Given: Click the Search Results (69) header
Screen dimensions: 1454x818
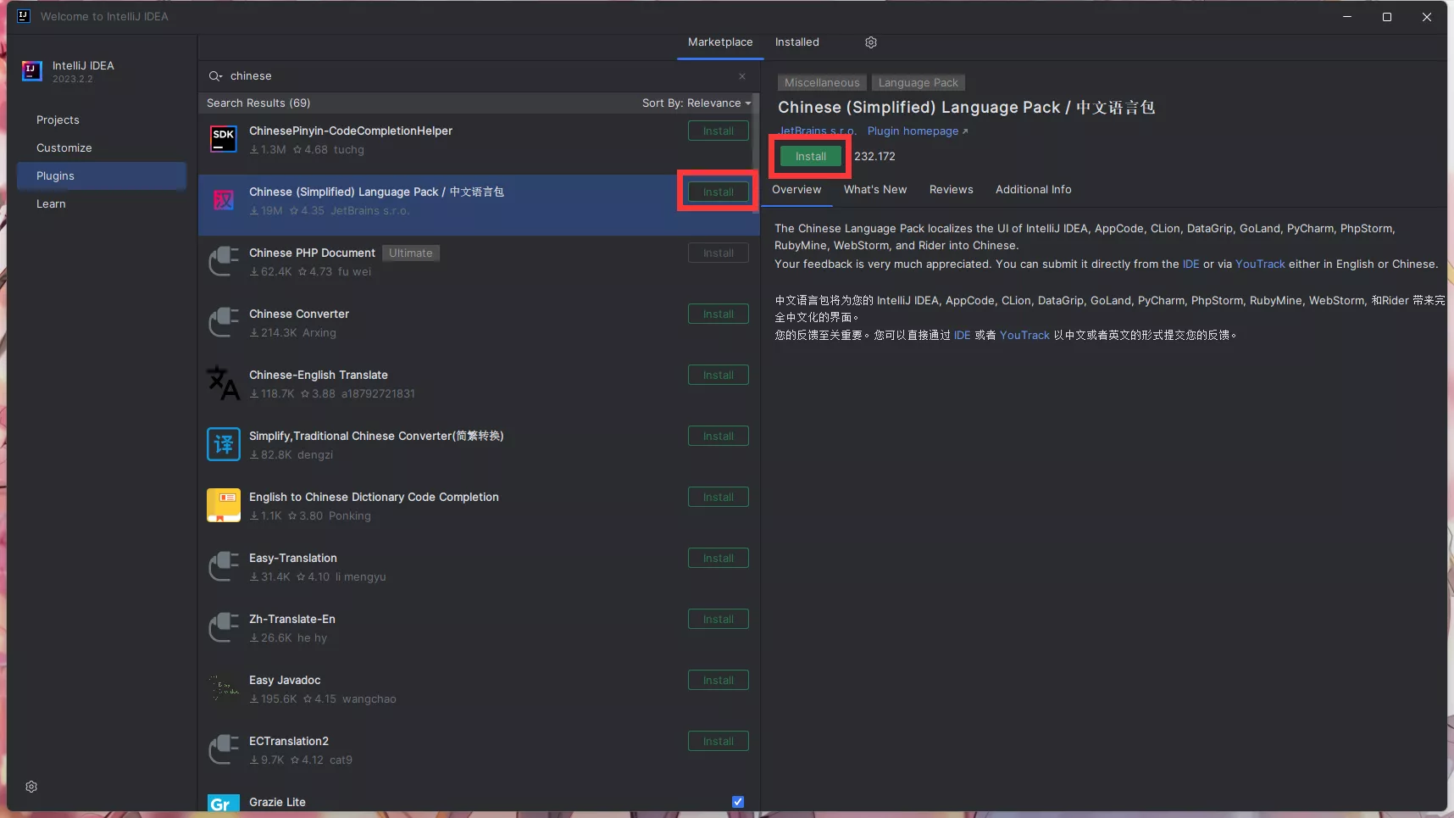Looking at the screenshot, I should point(258,103).
